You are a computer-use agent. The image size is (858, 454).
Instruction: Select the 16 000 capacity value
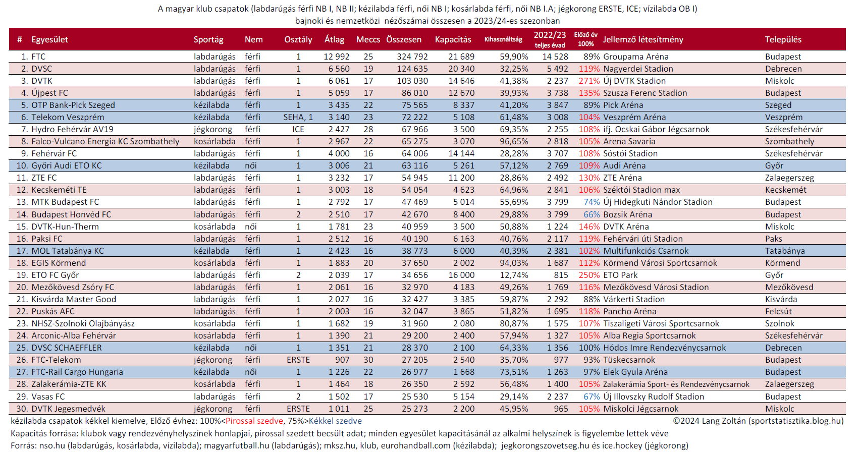(x=461, y=275)
